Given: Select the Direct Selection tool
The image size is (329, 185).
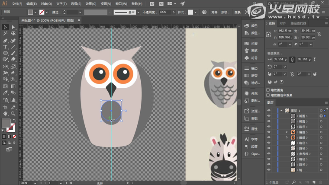Looking at the screenshot, I should point(13,27).
